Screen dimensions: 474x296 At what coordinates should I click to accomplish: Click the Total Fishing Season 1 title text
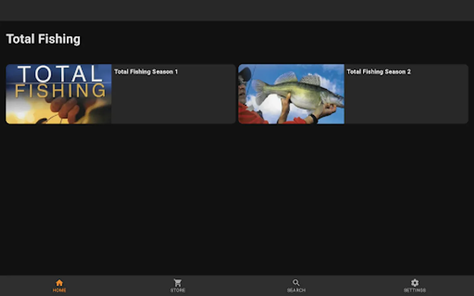(146, 72)
